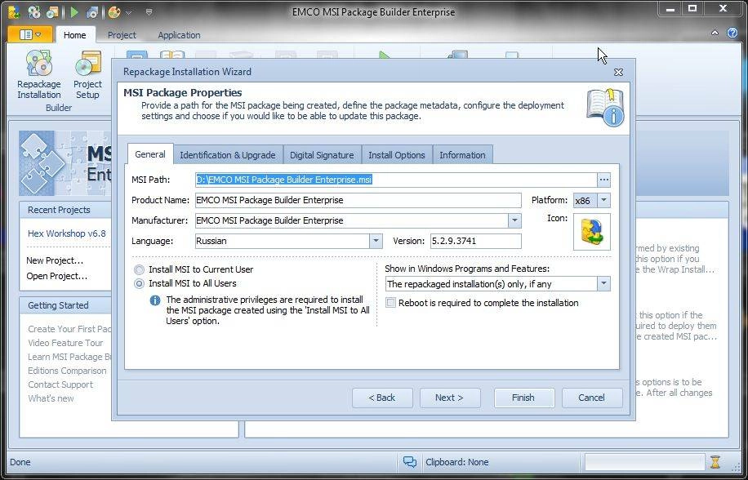Screen dimensions: 748x480
Task: Click the New Project... link
Action: coord(55,260)
